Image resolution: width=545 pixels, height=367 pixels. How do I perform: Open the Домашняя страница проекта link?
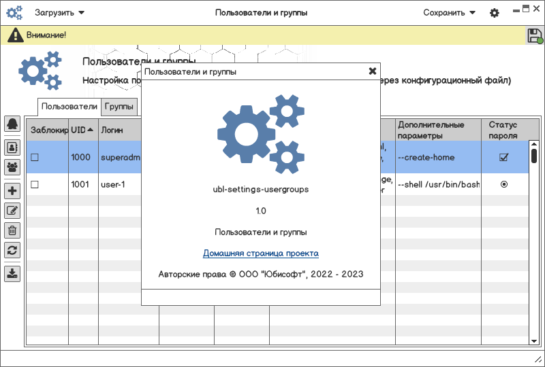coord(261,254)
